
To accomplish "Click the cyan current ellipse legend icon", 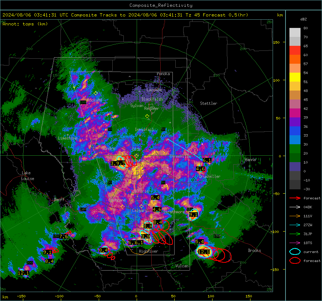I will click(295, 252).
